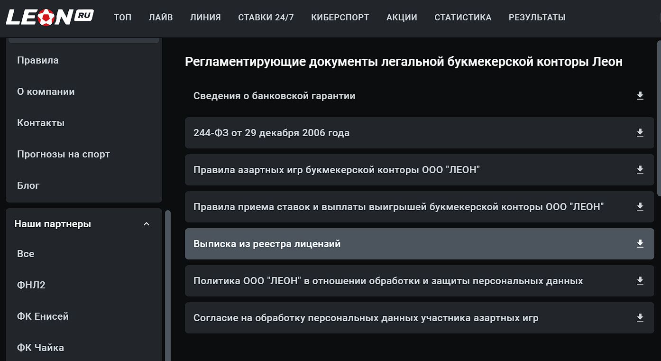Open partner ФНЛ2
Screen dimensions: 661x361
31,285
